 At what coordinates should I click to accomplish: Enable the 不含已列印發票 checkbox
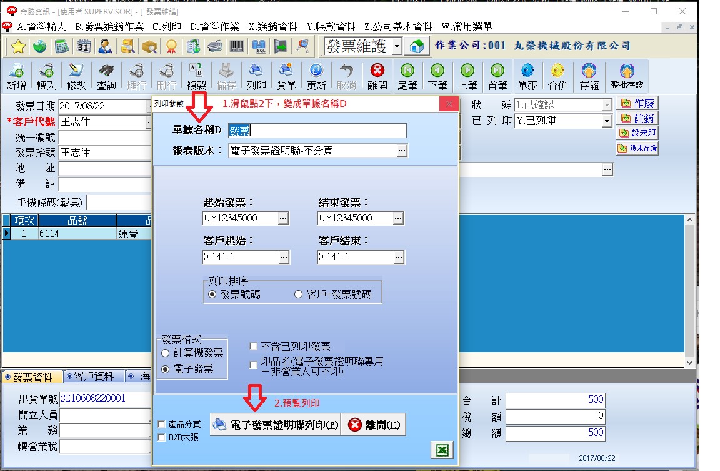point(254,347)
